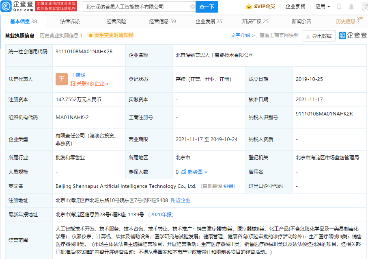The width and height of the screenshot is (368, 259).
Task: Expand the 文字介绍 section
Action: tap(243, 35)
